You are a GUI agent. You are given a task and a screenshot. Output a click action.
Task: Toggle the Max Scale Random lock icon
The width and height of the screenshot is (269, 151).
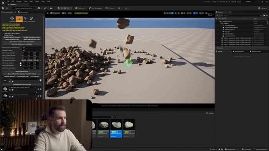[x=21, y=65]
